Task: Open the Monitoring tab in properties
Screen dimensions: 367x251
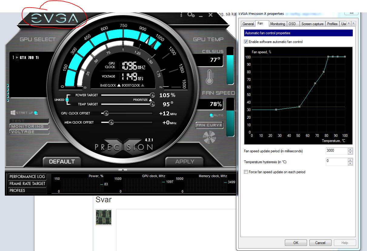Action: 278,24
